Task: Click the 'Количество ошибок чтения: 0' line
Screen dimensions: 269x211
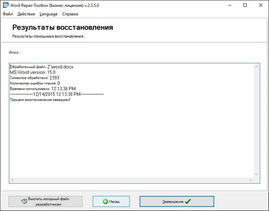Action: click(x=35, y=83)
